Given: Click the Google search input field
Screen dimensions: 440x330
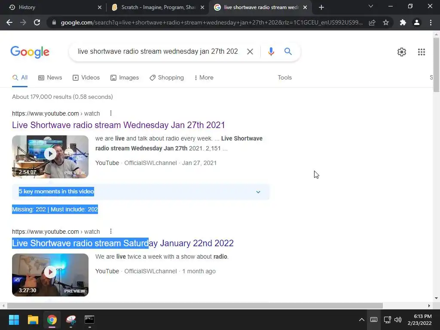Looking at the screenshot, I should [x=158, y=52].
